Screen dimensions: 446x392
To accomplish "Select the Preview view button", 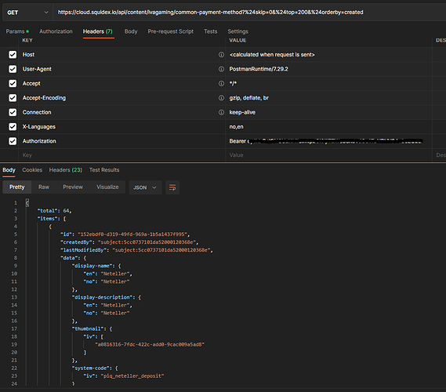I will (x=73, y=187).
